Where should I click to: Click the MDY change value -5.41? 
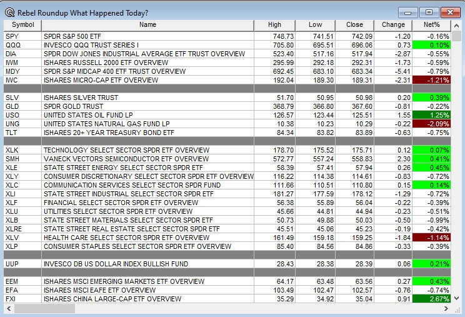coord(402,71)
